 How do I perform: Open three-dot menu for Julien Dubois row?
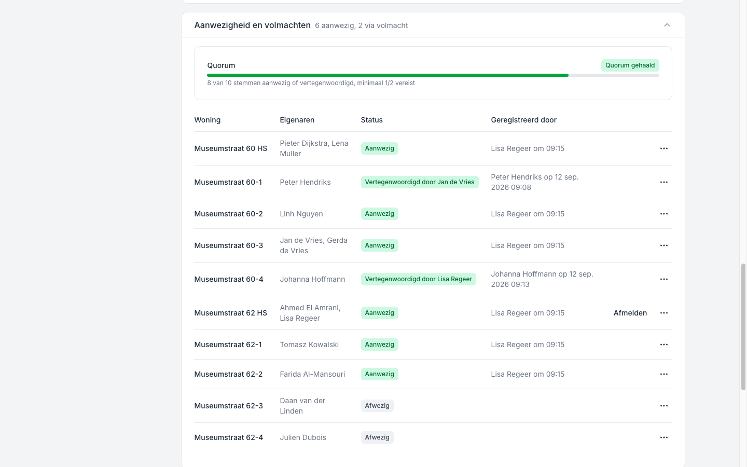[663, 437]
